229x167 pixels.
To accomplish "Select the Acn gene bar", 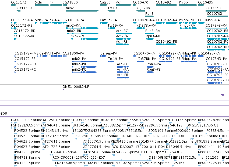I will click(x=124, y=5).
